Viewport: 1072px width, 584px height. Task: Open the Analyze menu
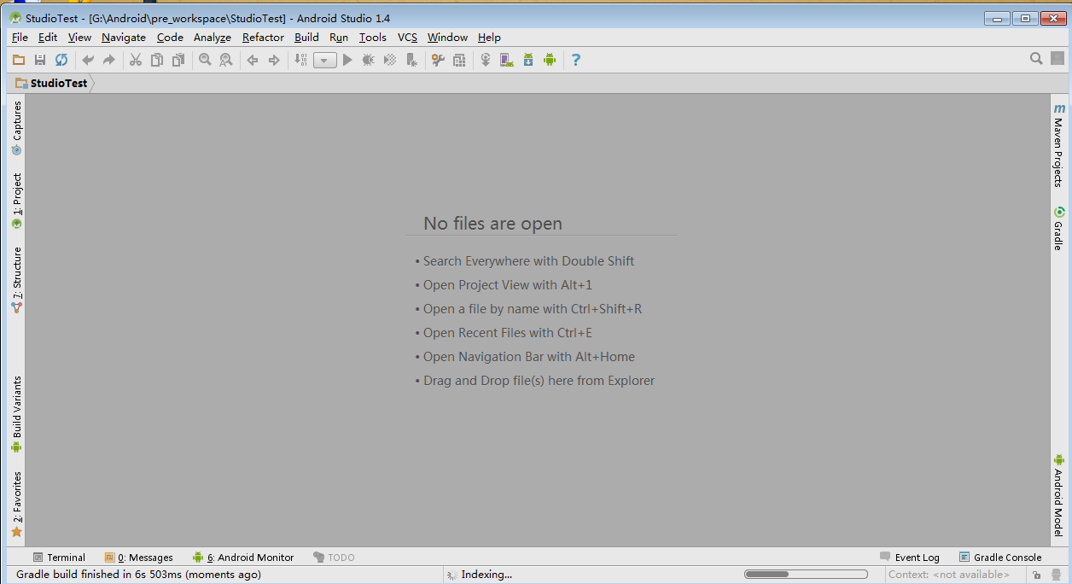pyautogui.click(x=213, y=38)
